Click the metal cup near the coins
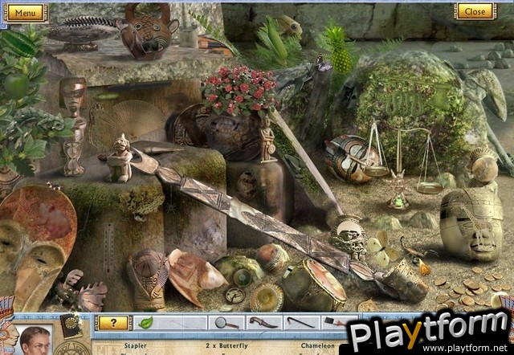The height and width of the screenshot is (355, 514). [406, 279]
